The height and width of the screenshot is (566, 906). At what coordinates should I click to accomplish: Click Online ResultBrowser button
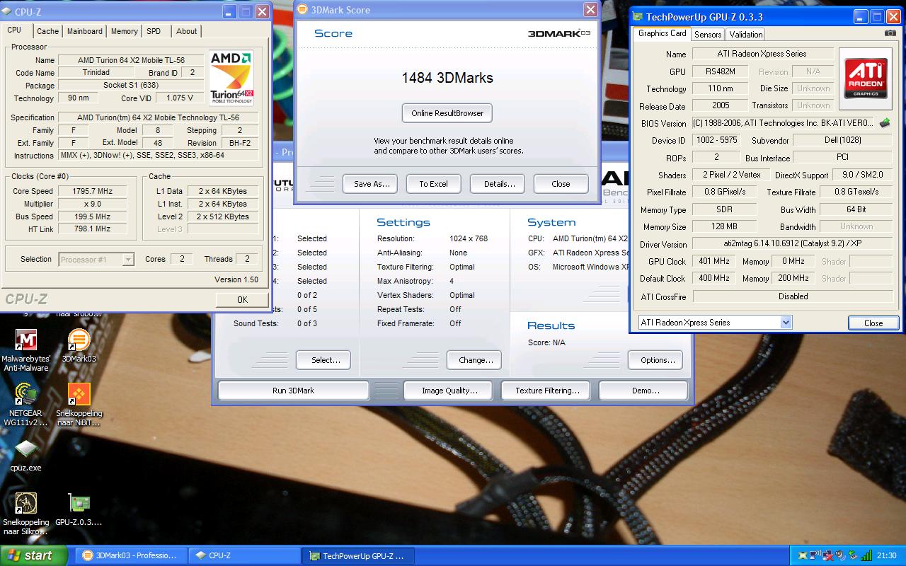(447, 113)
